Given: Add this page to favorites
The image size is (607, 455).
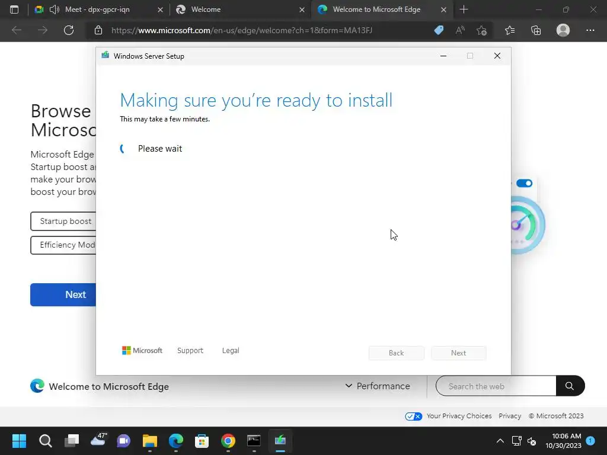Looking at the screenshot, I should coord(481,30).
